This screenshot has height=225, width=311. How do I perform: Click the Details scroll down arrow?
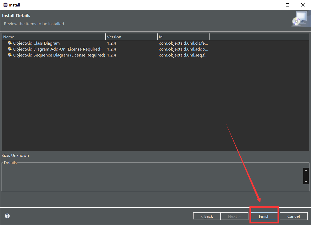306,181
